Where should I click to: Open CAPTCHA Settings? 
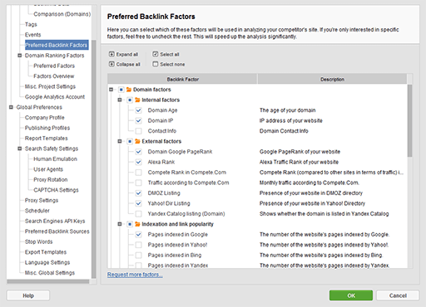coord(56,190)
